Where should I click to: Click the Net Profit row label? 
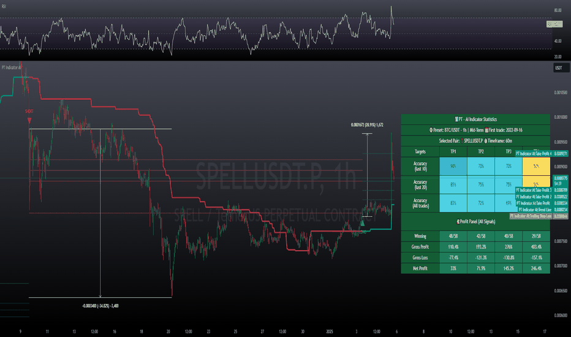click(420, 268)
